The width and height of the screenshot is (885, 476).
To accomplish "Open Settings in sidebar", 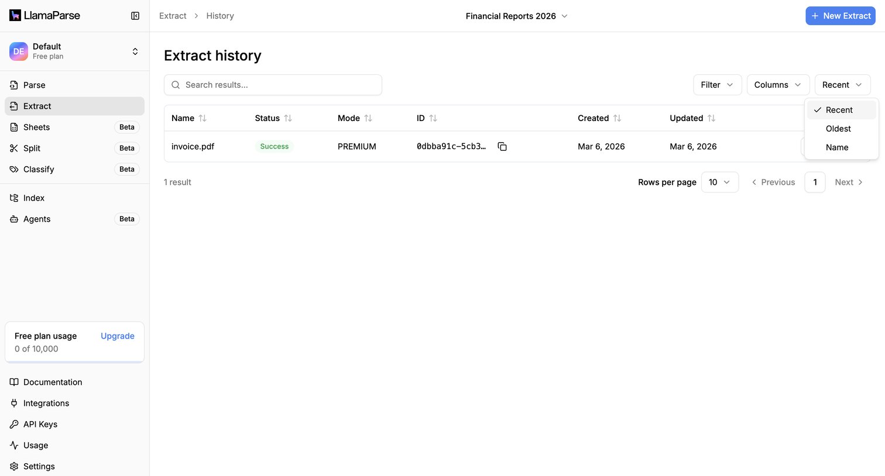I will coord(74,466).
